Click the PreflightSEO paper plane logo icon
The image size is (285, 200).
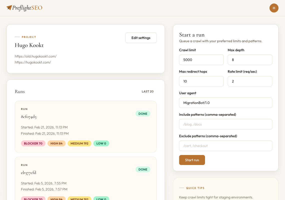(x=9, y=7)
